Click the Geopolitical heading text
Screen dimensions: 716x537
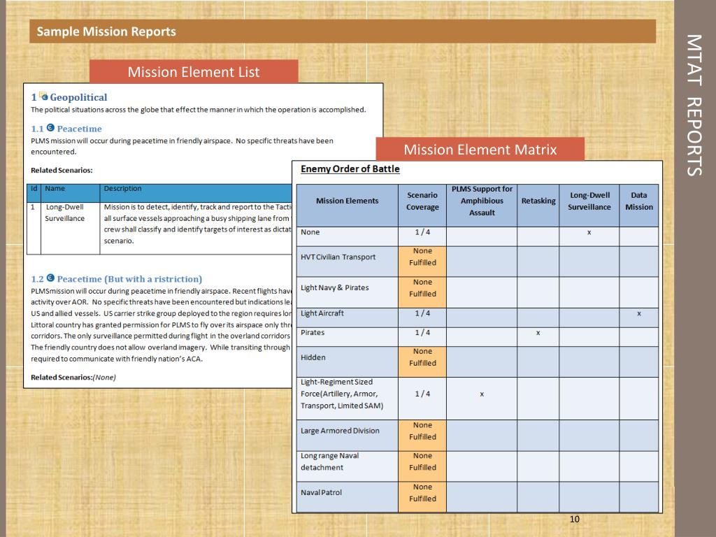click(x=78, y=97)
